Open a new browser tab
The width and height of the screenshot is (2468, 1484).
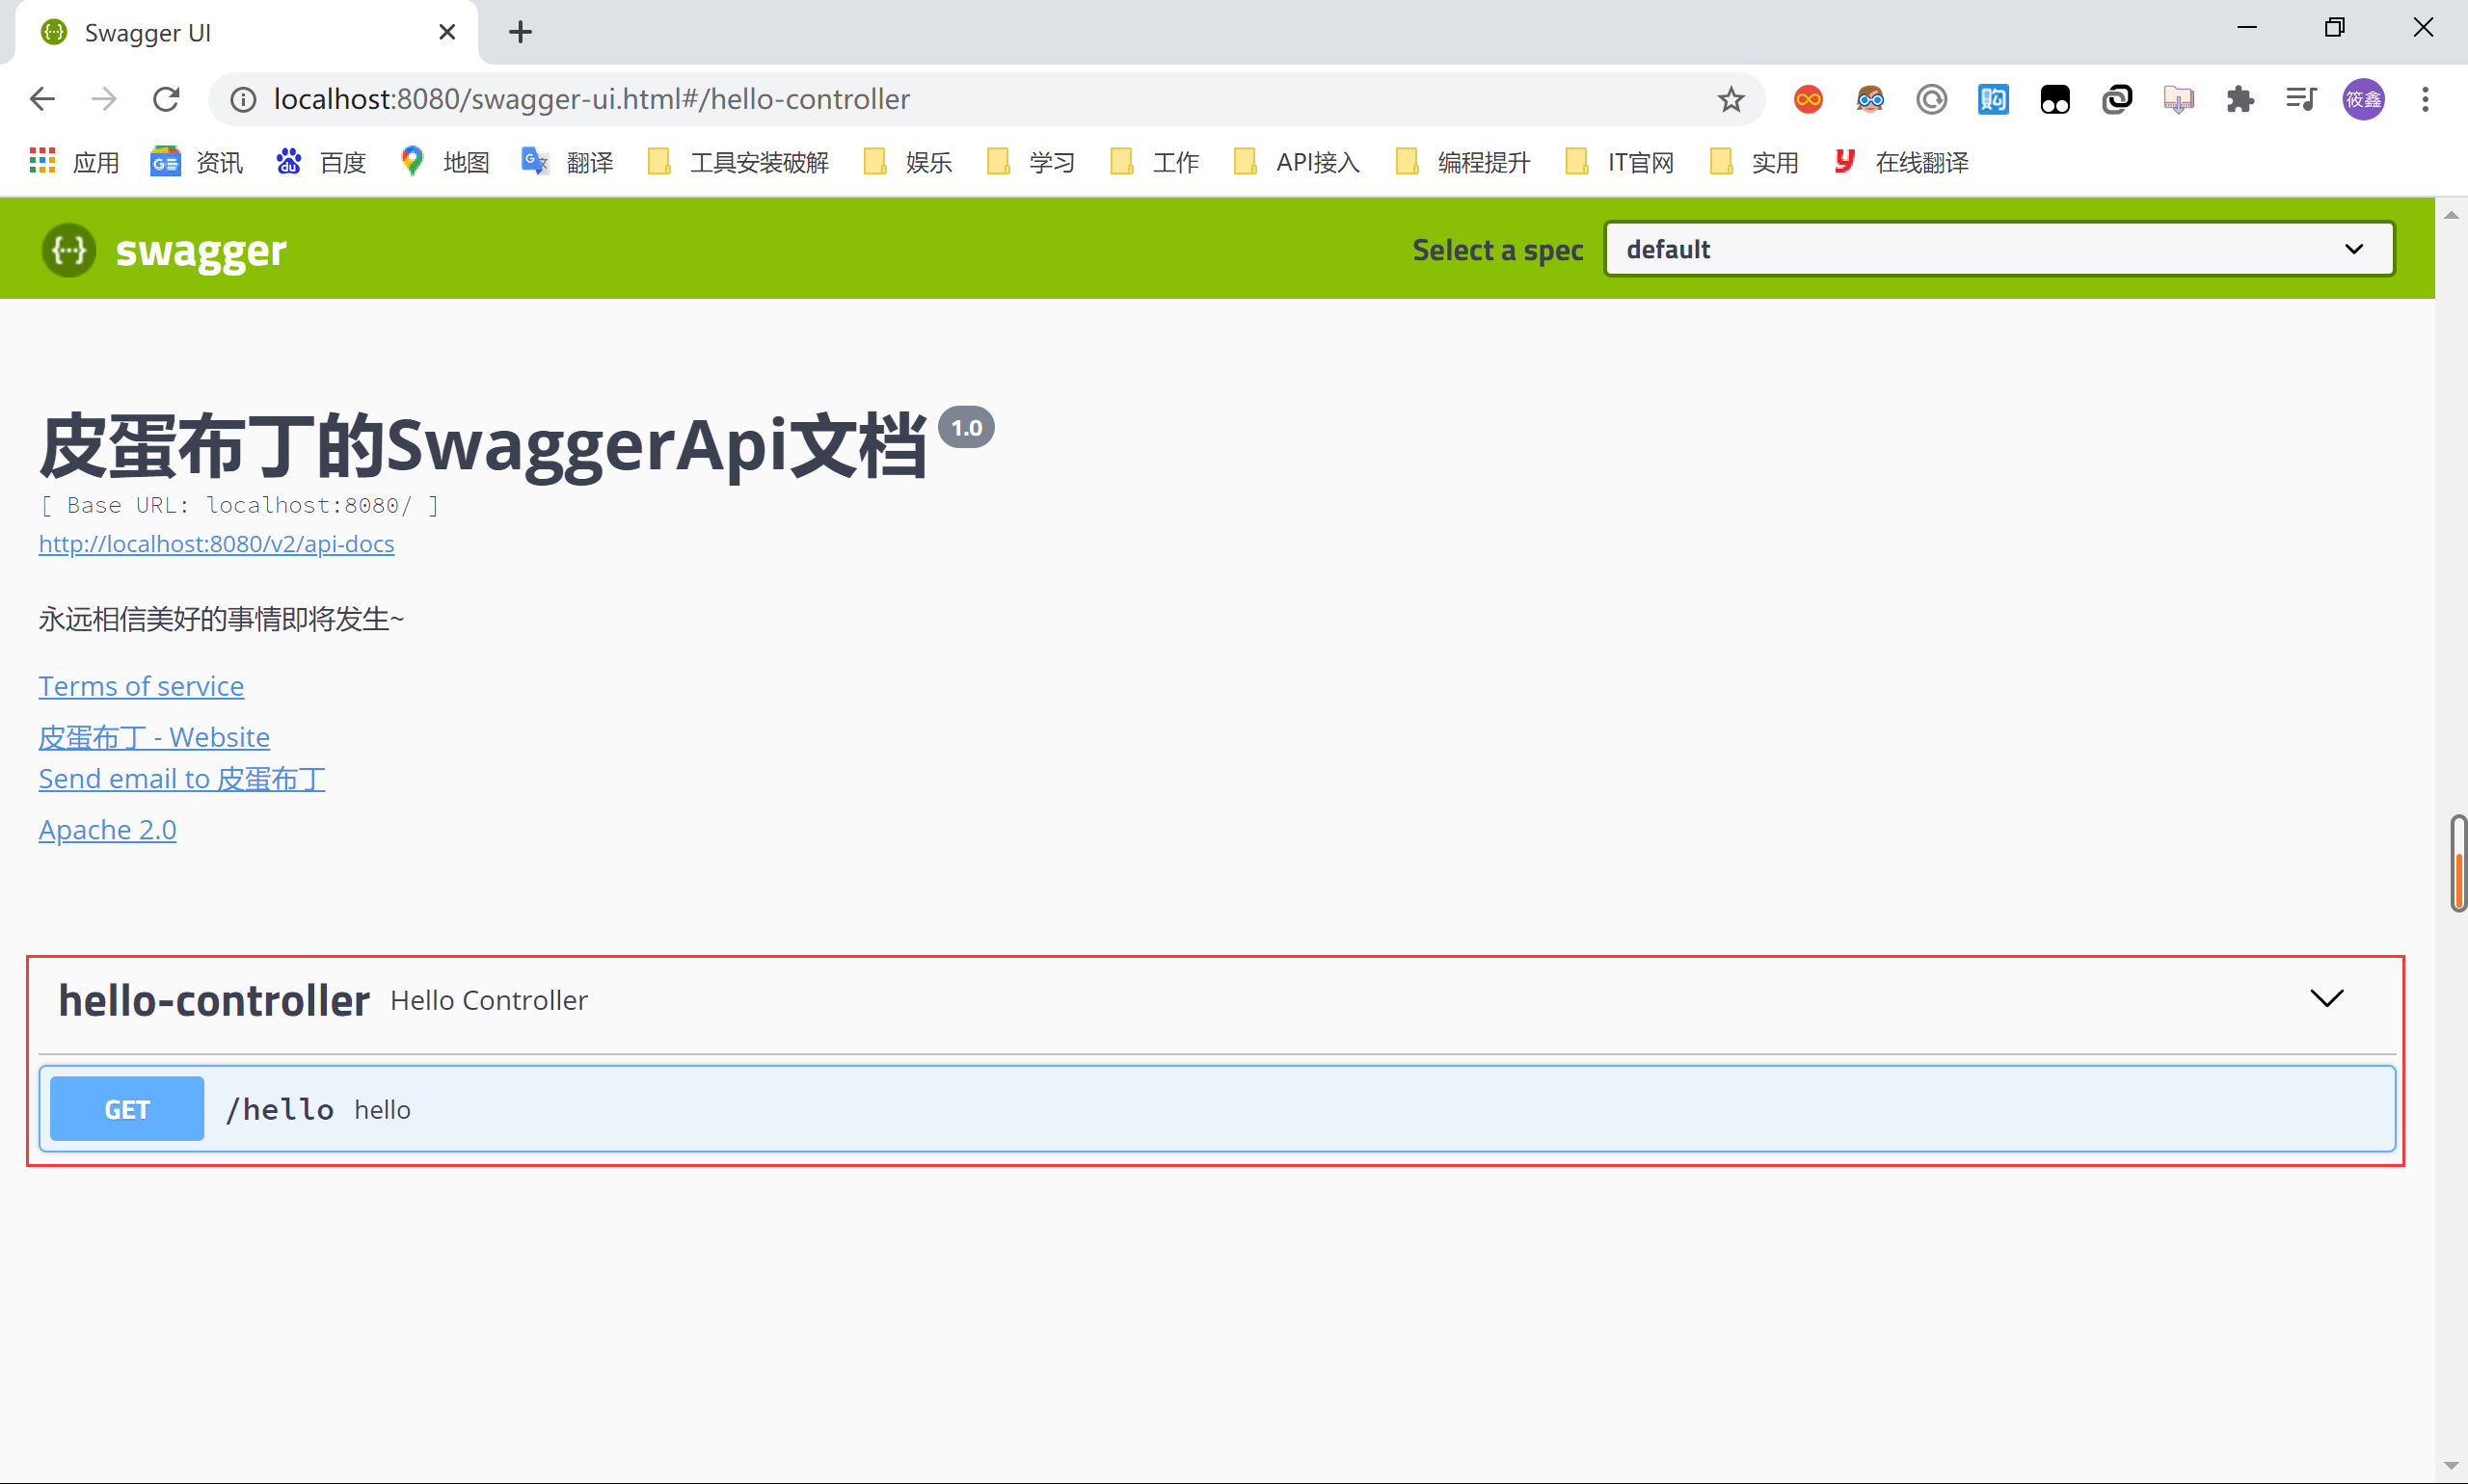pos(521,32)
